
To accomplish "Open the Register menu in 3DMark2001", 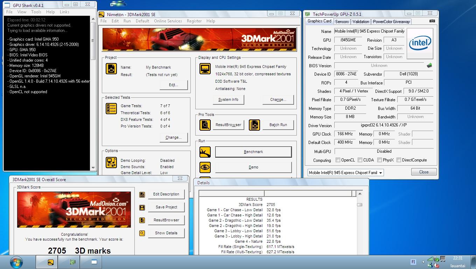I will (194, 21).
